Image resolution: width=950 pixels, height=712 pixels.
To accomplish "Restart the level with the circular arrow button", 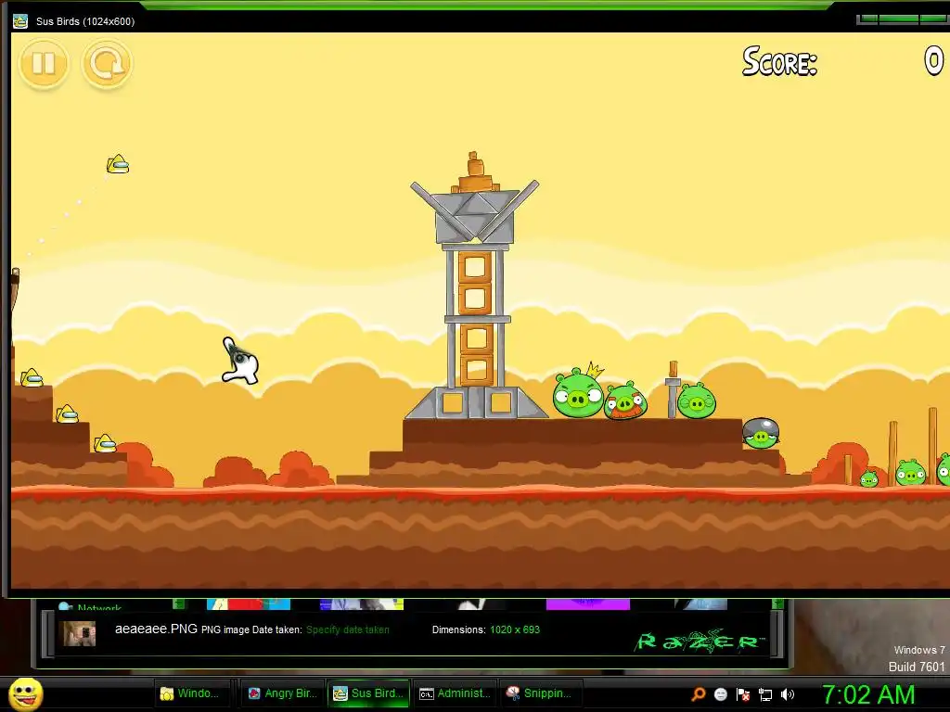I will tap(107, 63).
